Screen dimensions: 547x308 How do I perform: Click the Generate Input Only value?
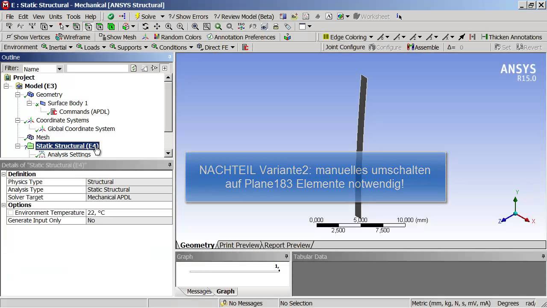(x=129, y=220)
